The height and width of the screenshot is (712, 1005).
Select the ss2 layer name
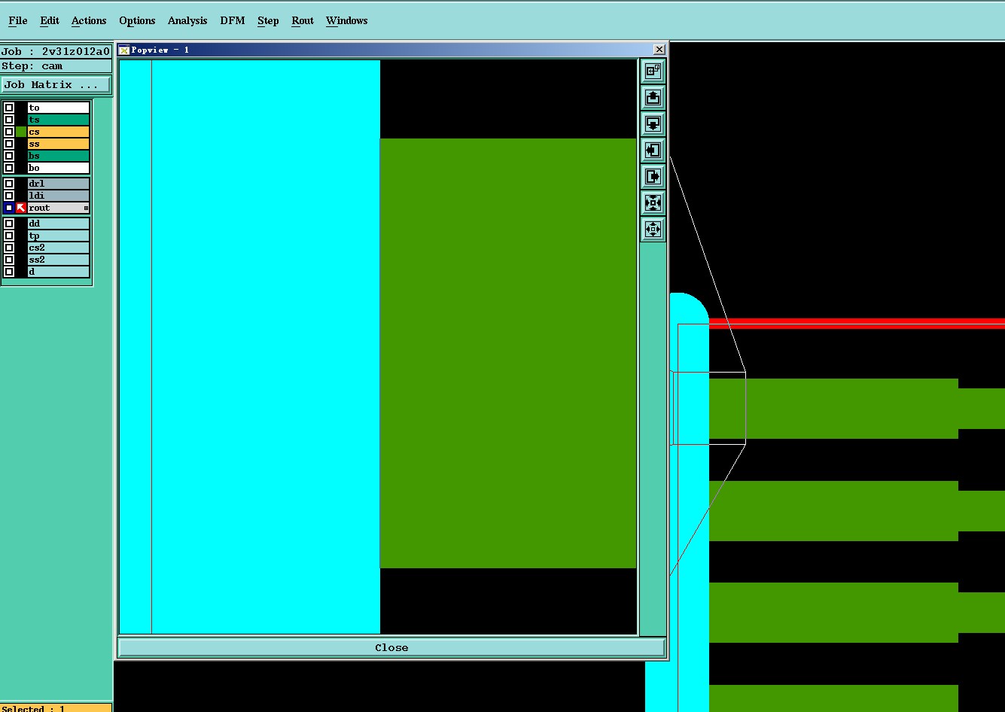59,260
